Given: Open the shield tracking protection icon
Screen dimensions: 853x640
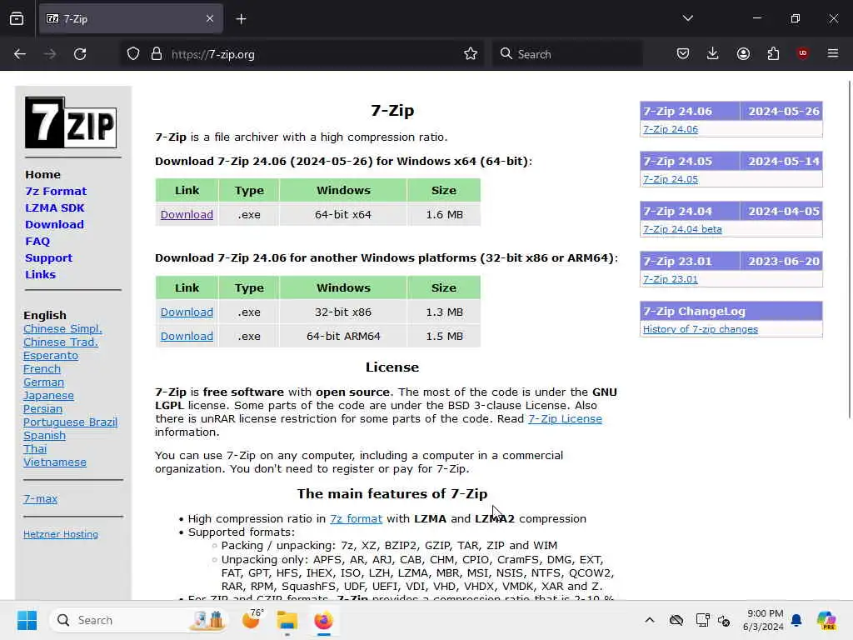Looking at the screenshot, I should [x=133, y=54].
